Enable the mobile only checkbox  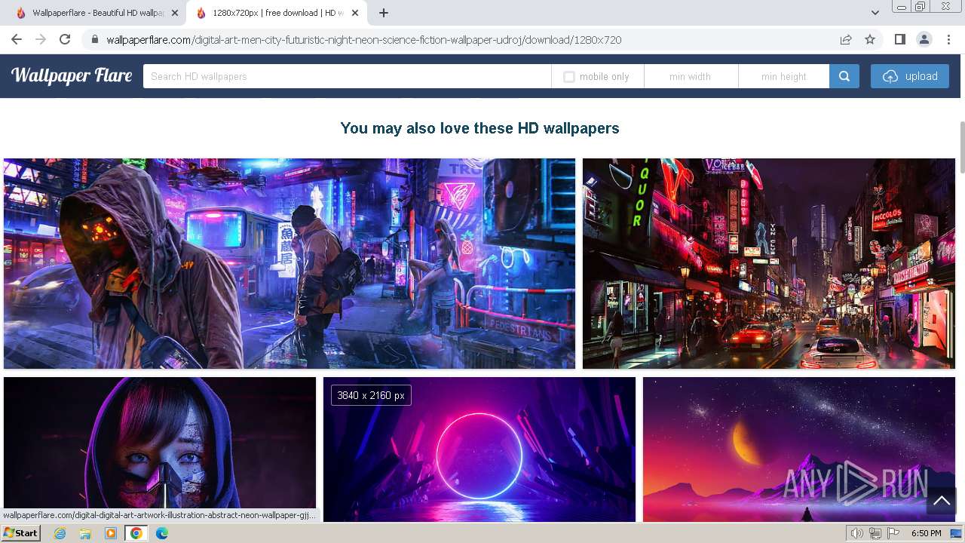569,77
